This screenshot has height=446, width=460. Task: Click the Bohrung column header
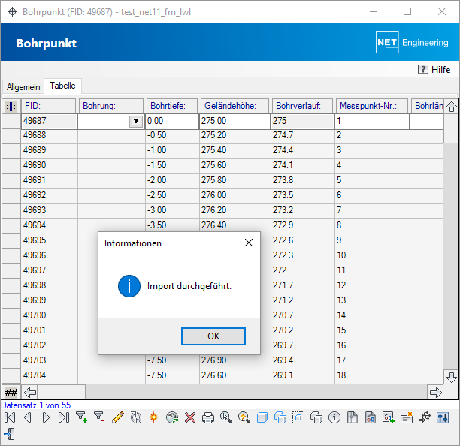tap(111, 106)
